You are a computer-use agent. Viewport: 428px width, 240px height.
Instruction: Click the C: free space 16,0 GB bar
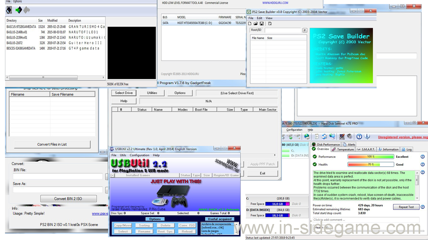coord(277,204)
